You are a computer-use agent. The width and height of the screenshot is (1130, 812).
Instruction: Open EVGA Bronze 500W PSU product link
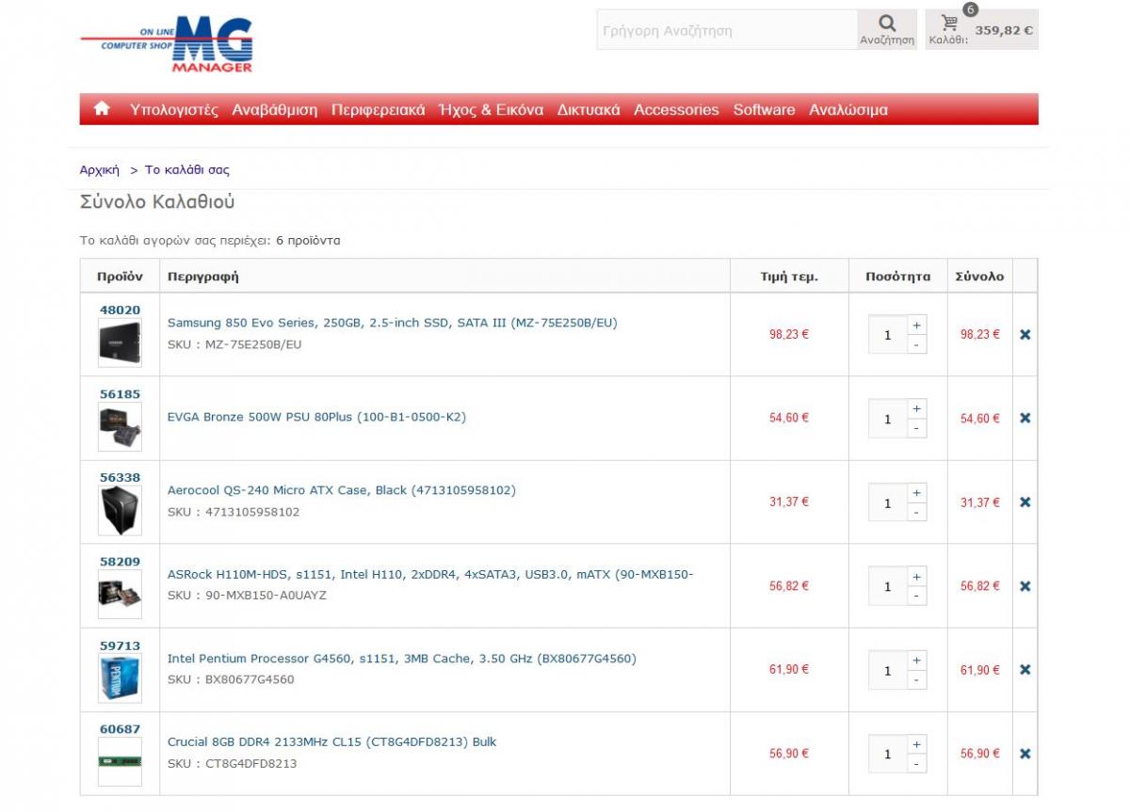pyautogui.click(x=316, y=417)
